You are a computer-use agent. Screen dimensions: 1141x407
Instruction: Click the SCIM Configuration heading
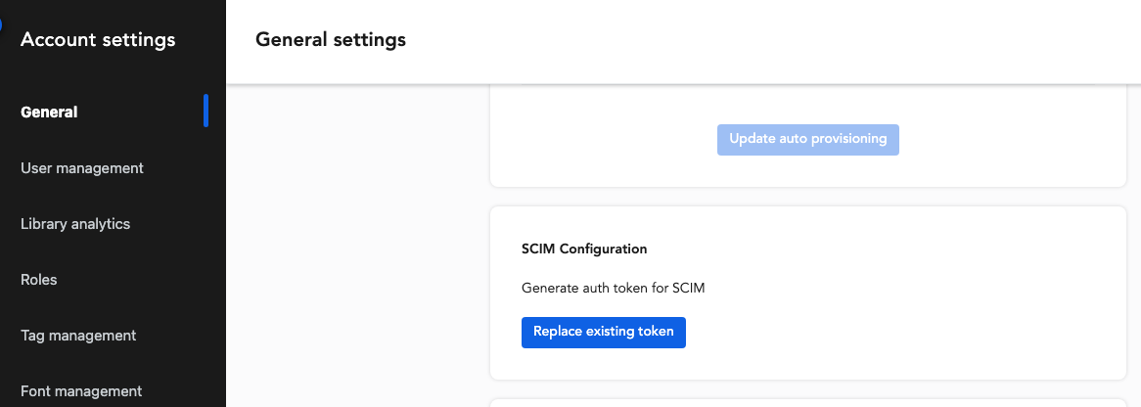[x=584, y=249]
